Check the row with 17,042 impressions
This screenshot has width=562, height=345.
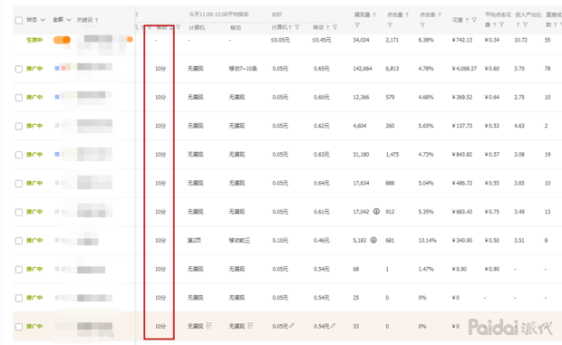pos(19,212)
